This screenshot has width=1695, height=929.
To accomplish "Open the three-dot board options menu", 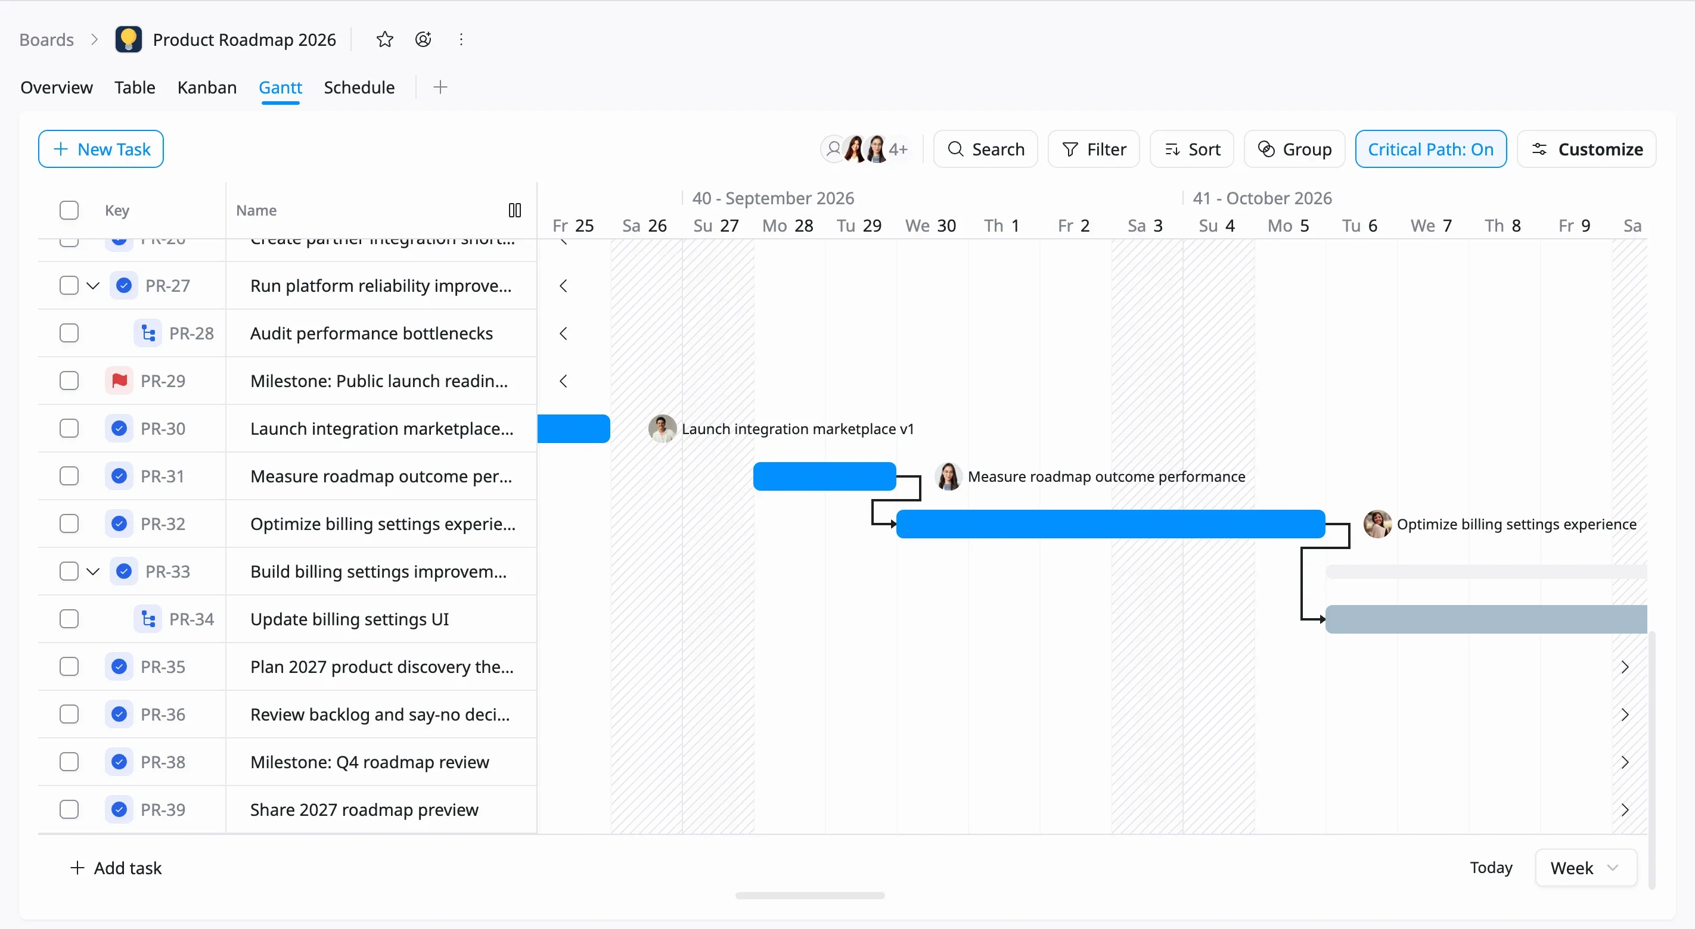I will (461, 39).
